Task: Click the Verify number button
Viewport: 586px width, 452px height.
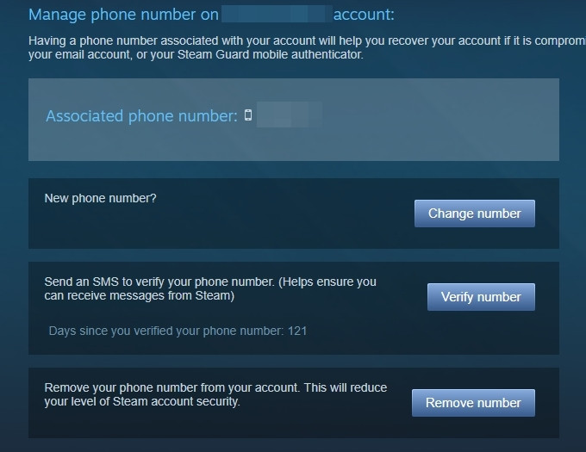Action: point(481,297)
